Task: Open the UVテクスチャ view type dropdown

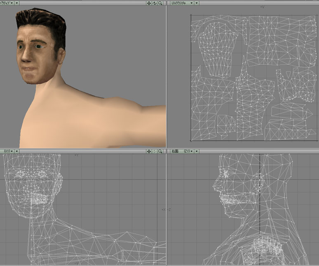Action: pyautogui.click(x=181, y=3)
